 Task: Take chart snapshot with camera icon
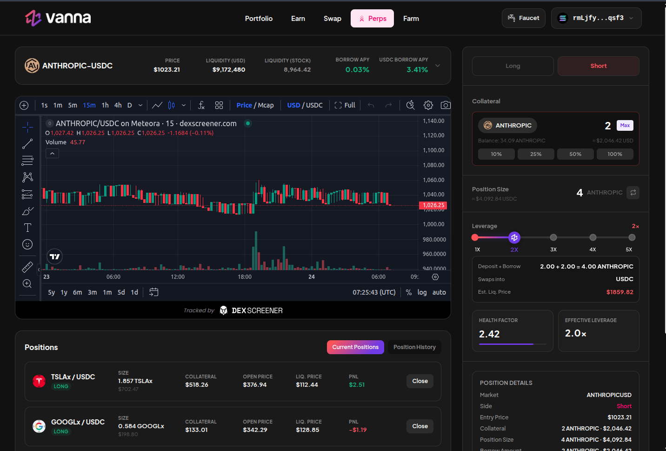(446, 105)
